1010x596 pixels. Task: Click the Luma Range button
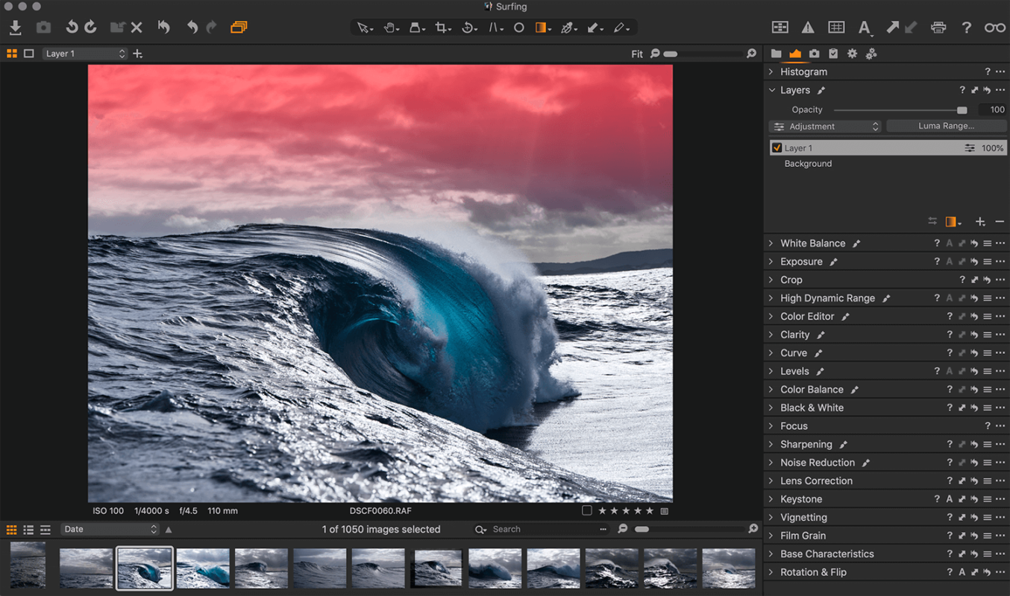coord(946,127)
